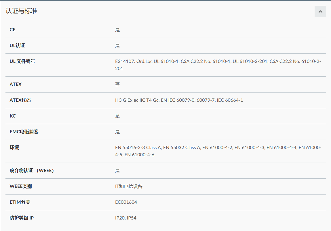331x231 pixels.
Task: Select the KC row label
Action: [x=13, y=116]
